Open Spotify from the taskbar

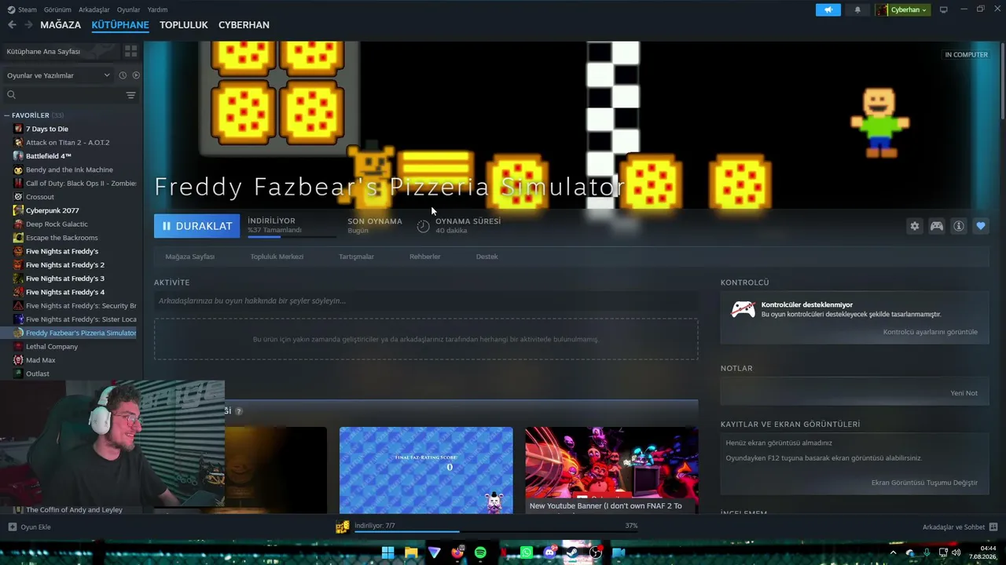point(480,552)
